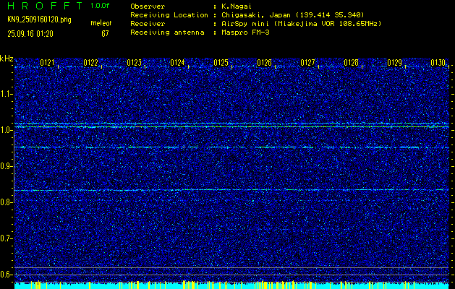Click the 0.7 kHz frequency axis label
The image size is (455, 289).
[x=6, y=238]
